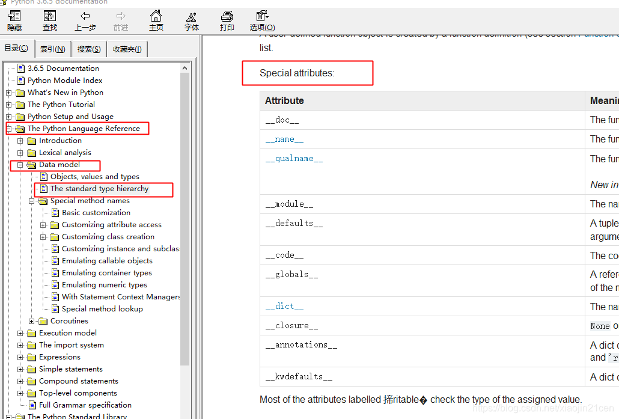The height and width of the screenshot is (419, 619).
Task: Click the __module__ table cell
Action: [422, 204]
